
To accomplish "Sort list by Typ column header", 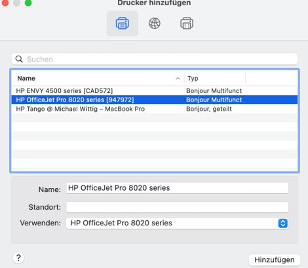I will (193, 78).
